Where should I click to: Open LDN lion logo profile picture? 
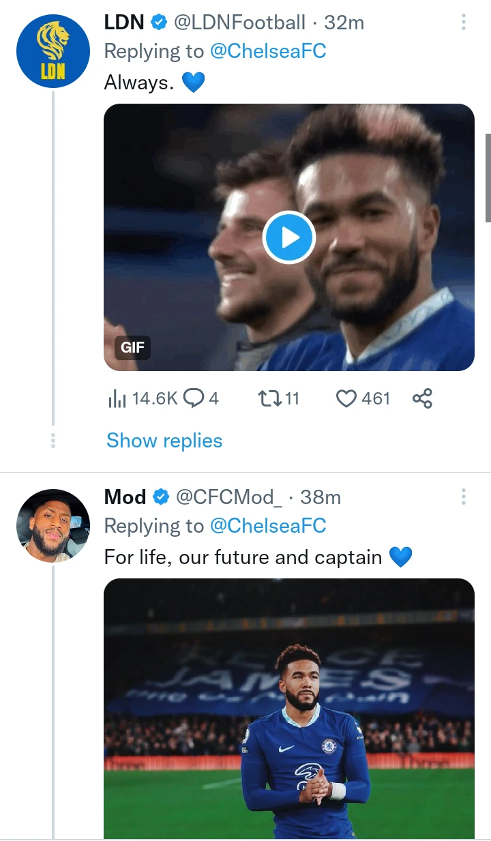point(53,52)
